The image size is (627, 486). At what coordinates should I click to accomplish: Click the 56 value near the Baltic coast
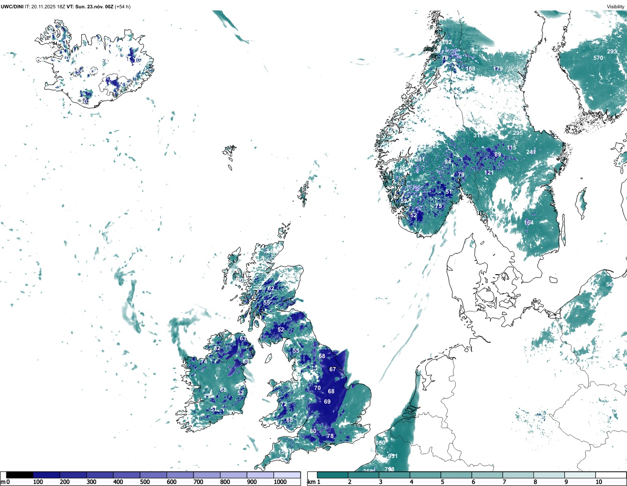pyautogui.click(x=609, y=284)
